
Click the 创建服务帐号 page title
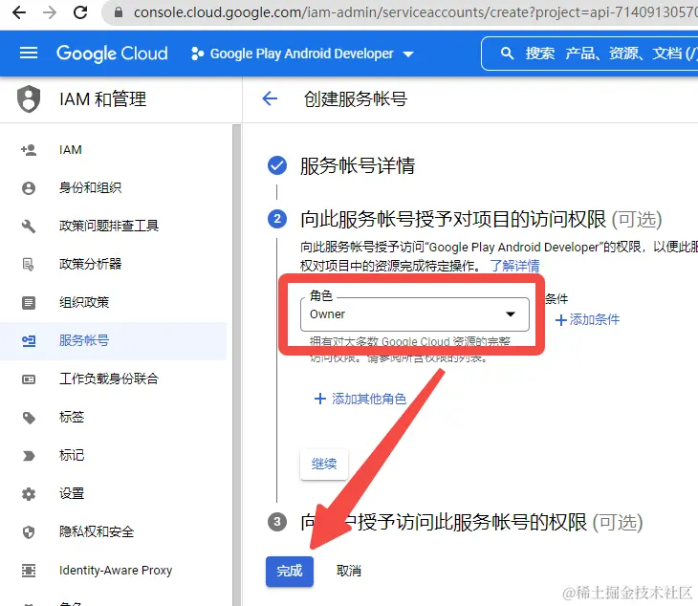point(356,98)
